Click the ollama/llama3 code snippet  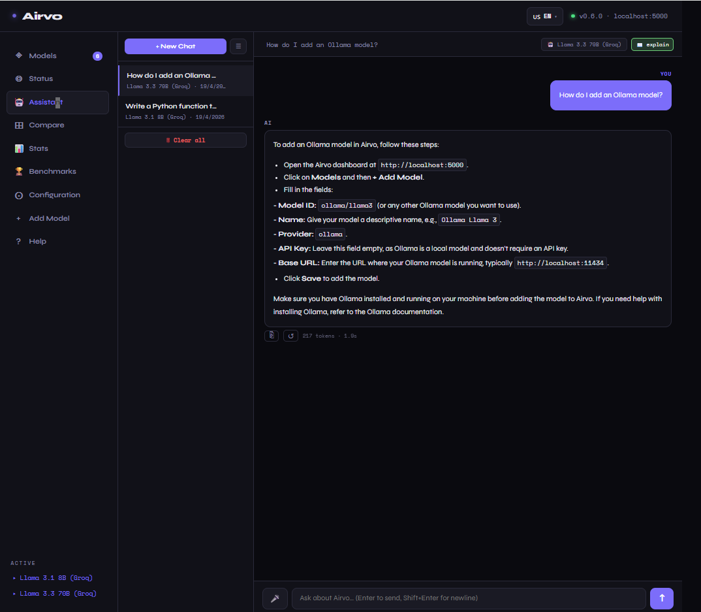click(x=347, y=206)
